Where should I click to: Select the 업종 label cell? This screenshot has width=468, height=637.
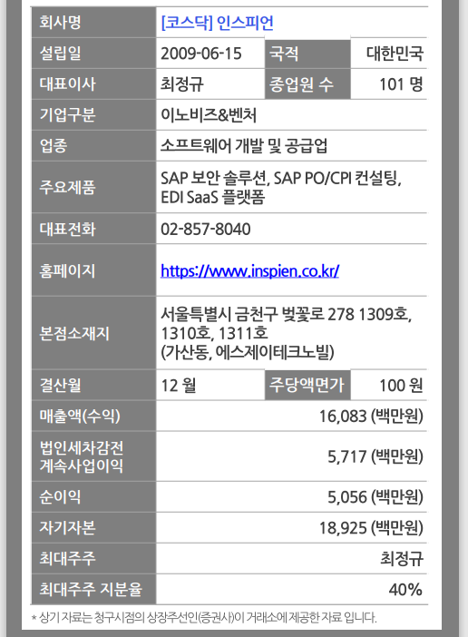93,146
